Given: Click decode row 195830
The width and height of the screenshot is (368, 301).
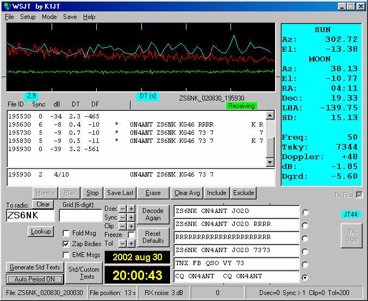Looking at the screenshot, I should [x=136, y=141].
